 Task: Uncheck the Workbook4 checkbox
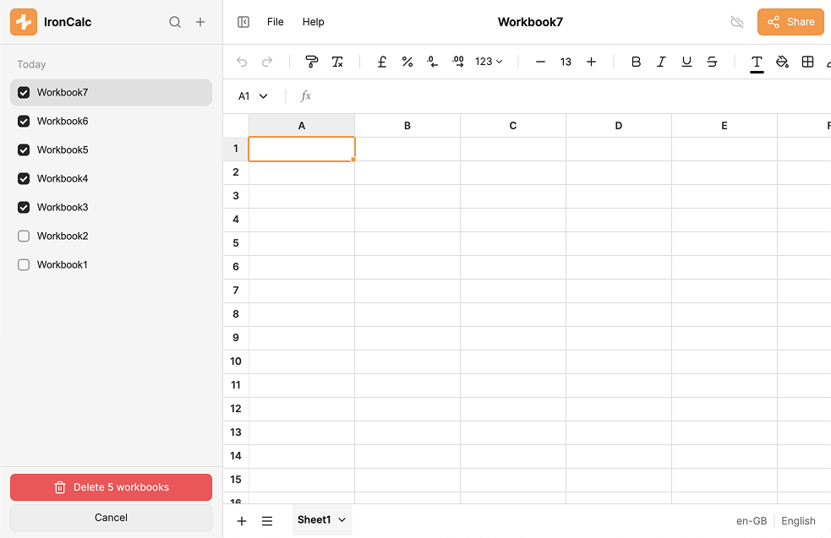tap(24, 178)
